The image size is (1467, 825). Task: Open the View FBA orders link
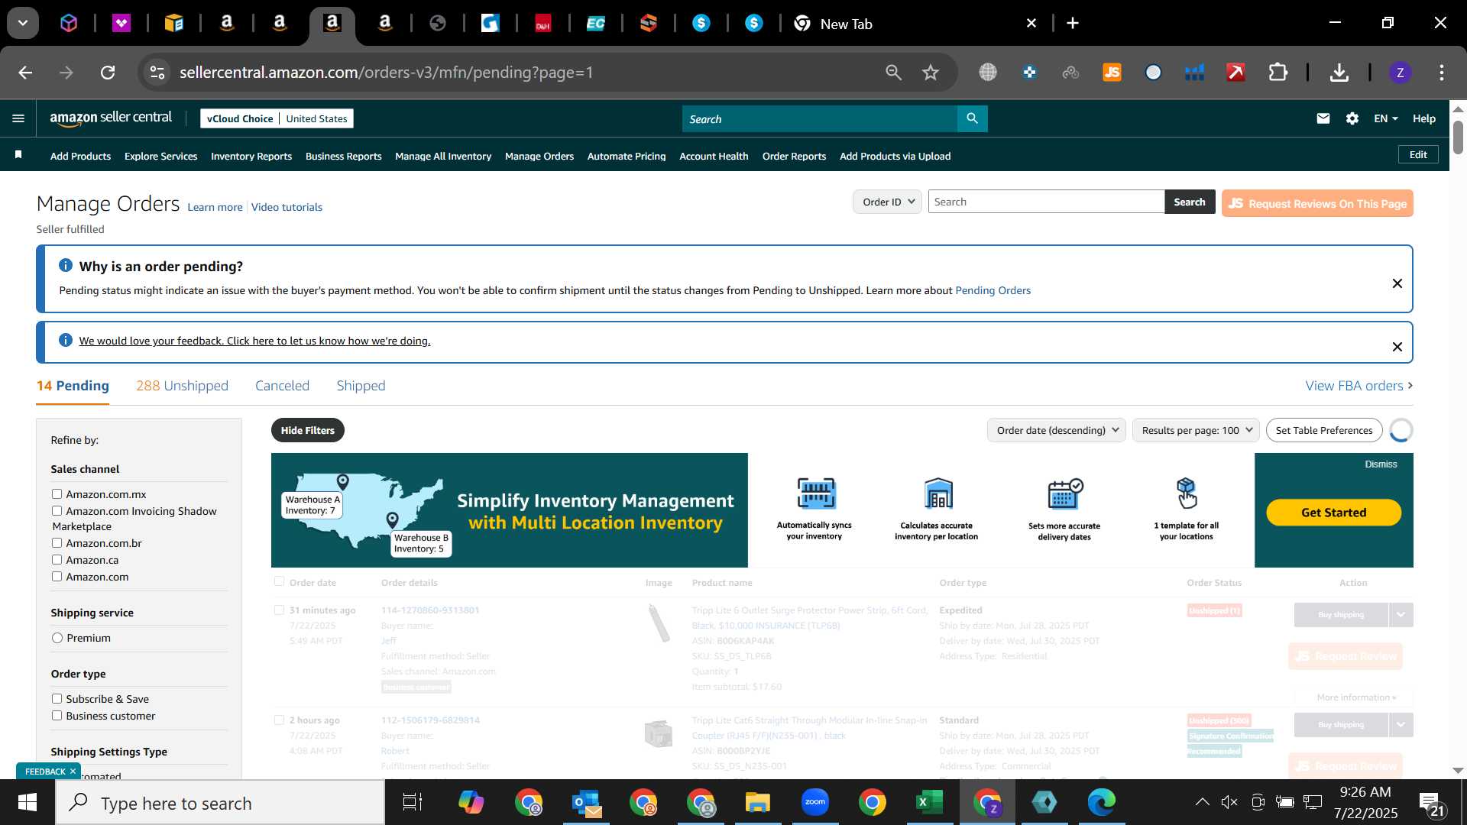click(x=1359, y=386)
